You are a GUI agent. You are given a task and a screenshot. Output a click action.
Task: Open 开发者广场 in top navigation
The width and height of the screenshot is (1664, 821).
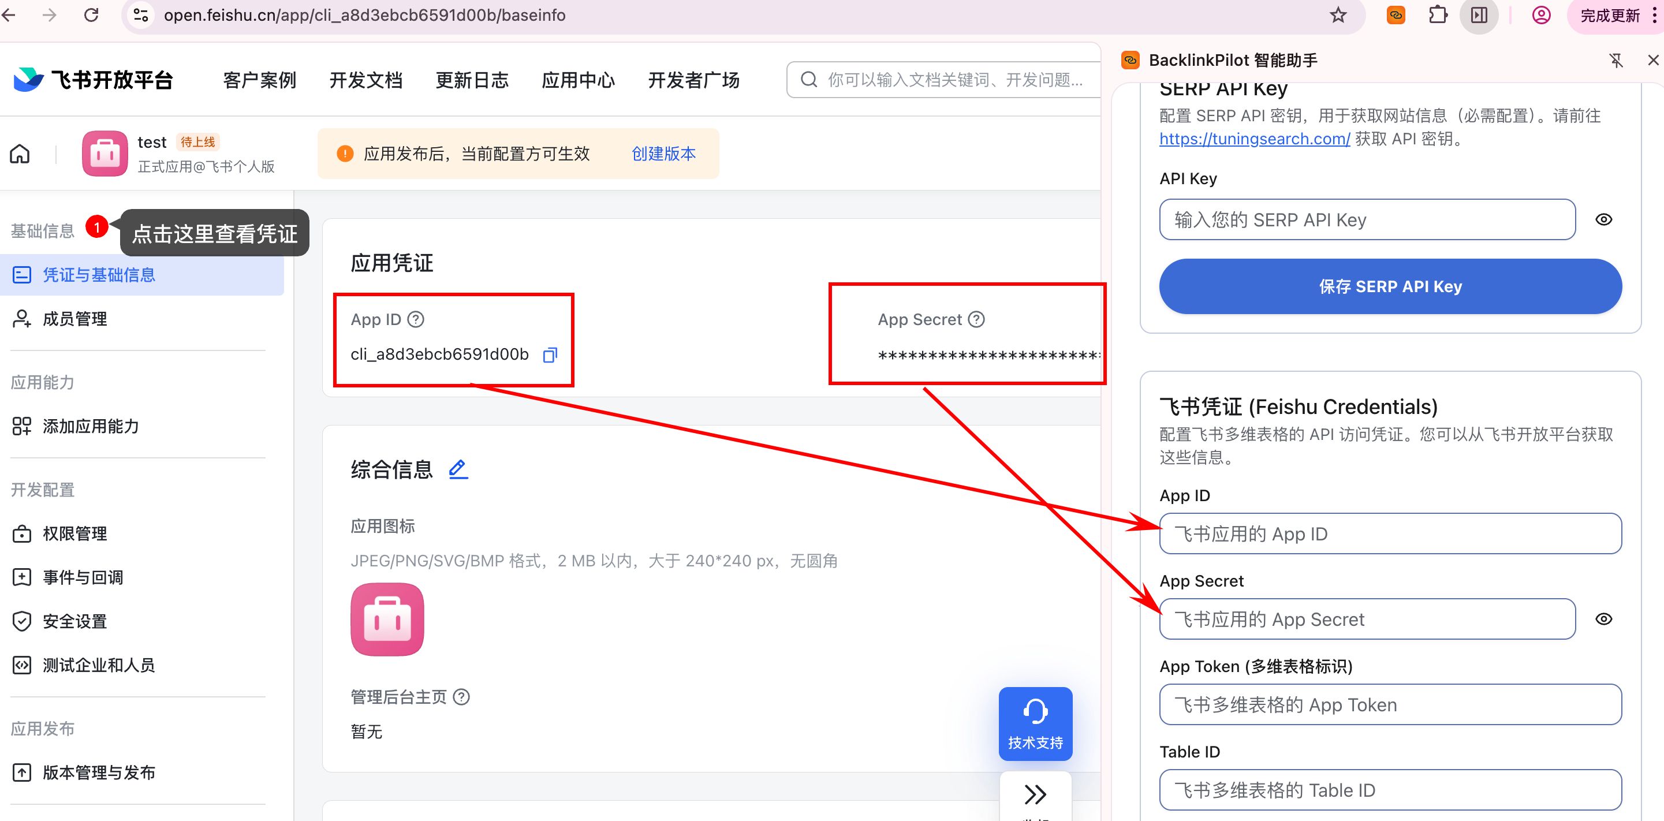(x=694, y=80)
